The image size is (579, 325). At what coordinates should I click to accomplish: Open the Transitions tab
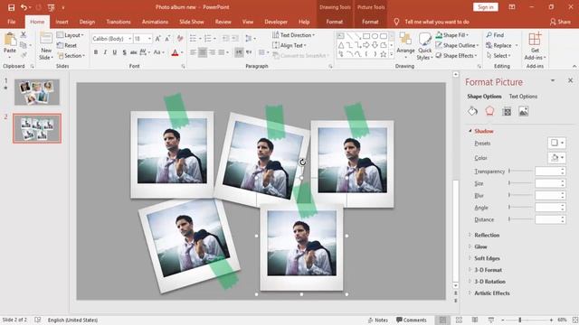pyautogui.click(x=119, y=22)
